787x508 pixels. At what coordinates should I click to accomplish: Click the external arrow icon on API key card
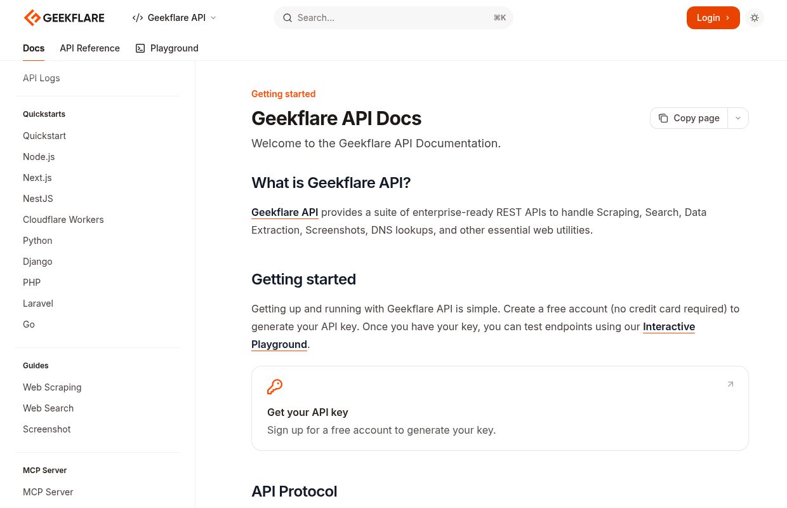(731, 384)
